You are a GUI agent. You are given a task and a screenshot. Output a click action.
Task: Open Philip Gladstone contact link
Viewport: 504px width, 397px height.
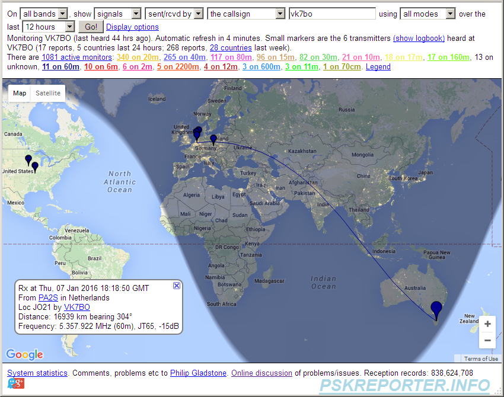pos(198,373)
